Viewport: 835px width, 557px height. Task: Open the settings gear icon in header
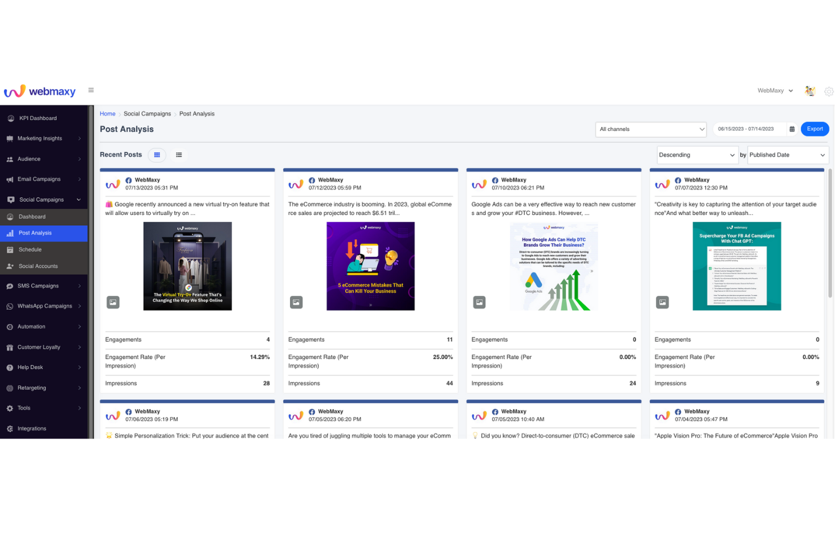(x=829, y=91)
